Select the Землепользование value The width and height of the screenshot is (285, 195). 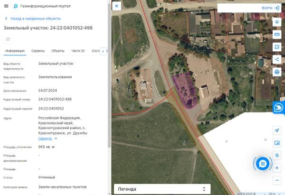(55, 77)
